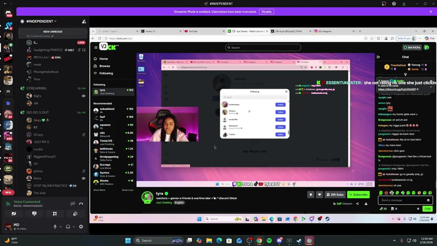437x246 pixels.
Task: Open the ISO ISO 5 OUT voice channel
Action: (38, 112)
